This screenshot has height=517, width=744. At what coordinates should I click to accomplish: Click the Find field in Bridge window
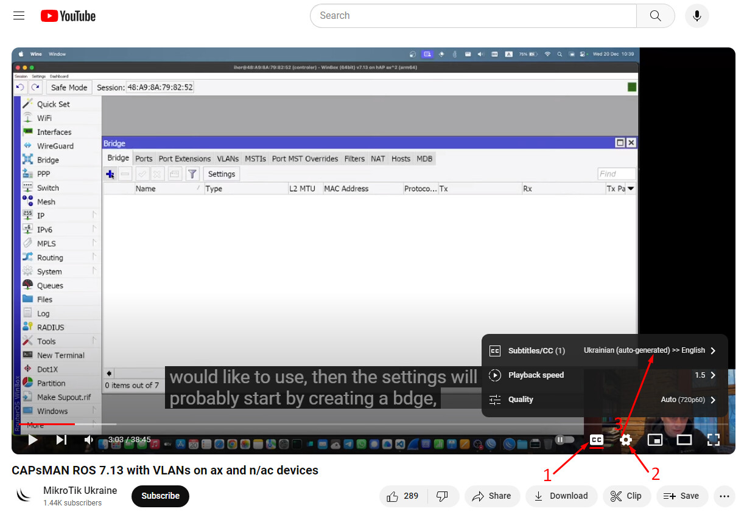616,174
